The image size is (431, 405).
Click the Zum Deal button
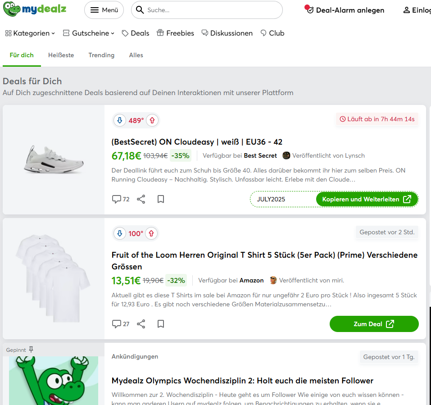click(x=374, y=324)
